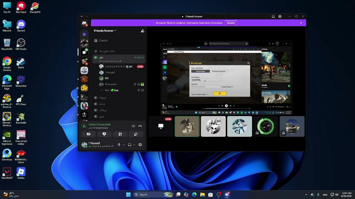
Task: Select user 911 in voice channel
Action: [x=121, y=78]
